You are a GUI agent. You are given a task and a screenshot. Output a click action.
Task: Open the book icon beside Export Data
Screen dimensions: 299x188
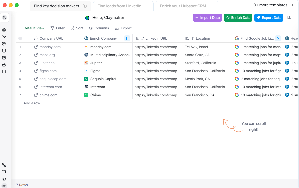tap(289, 18)
